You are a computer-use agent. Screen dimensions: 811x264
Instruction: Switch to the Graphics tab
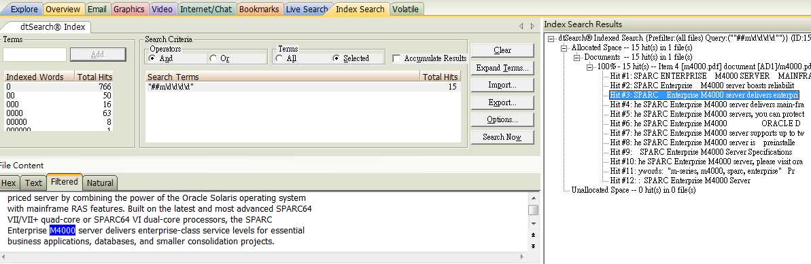point(128,9)
